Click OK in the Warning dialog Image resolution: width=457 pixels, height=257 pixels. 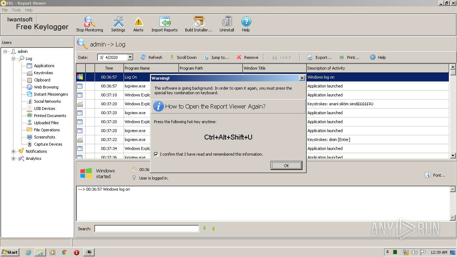tap(286, 165)
